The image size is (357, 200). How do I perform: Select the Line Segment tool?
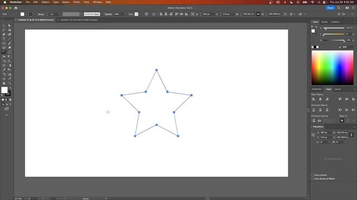click(x=9, y=39)
